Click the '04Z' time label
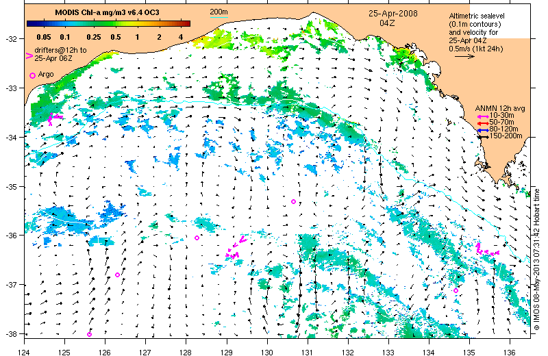The image size is (548, 356). click(387, 23)
